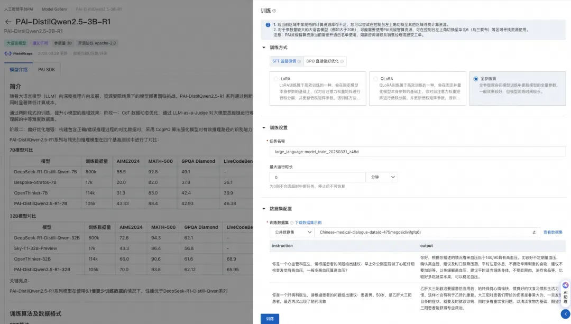This screenshot has height=324, width=571.
Task: Click OpenThinker-7B table row name
Action: coord(31,193)
